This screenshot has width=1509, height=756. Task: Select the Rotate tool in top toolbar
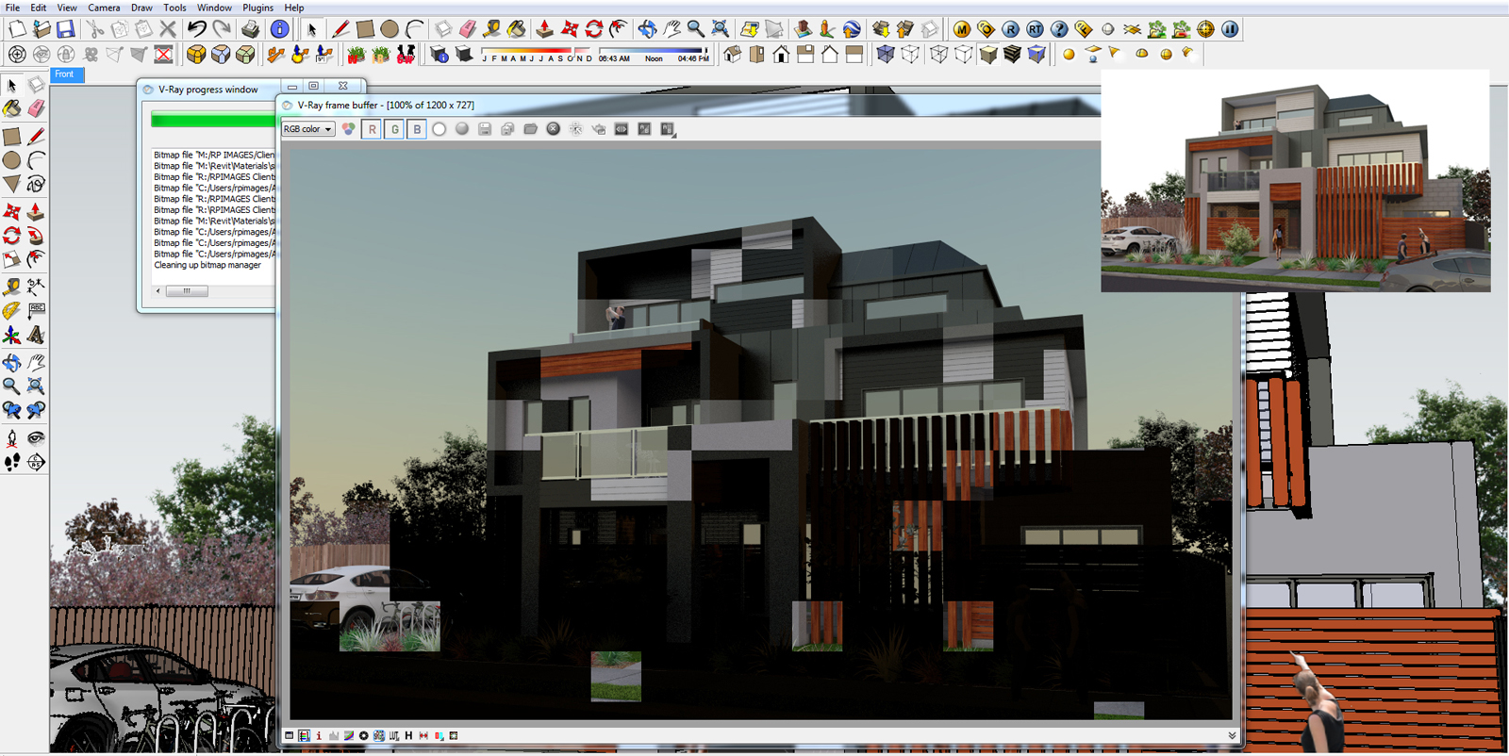(594, 29)
